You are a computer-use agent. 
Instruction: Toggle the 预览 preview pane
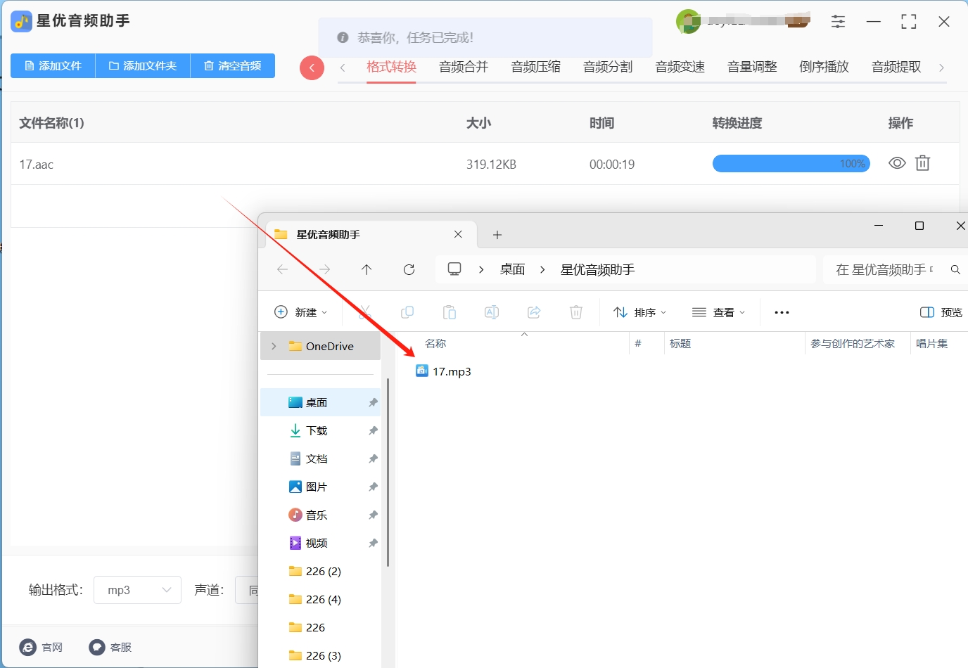point(941,312)
